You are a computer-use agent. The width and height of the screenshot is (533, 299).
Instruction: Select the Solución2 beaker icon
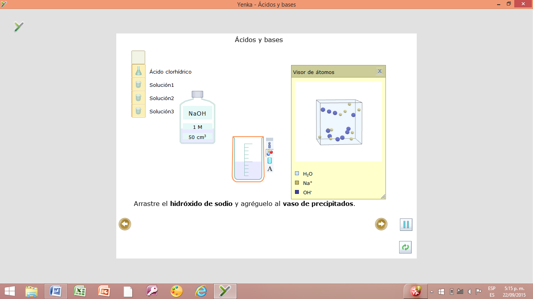[138, 97]
